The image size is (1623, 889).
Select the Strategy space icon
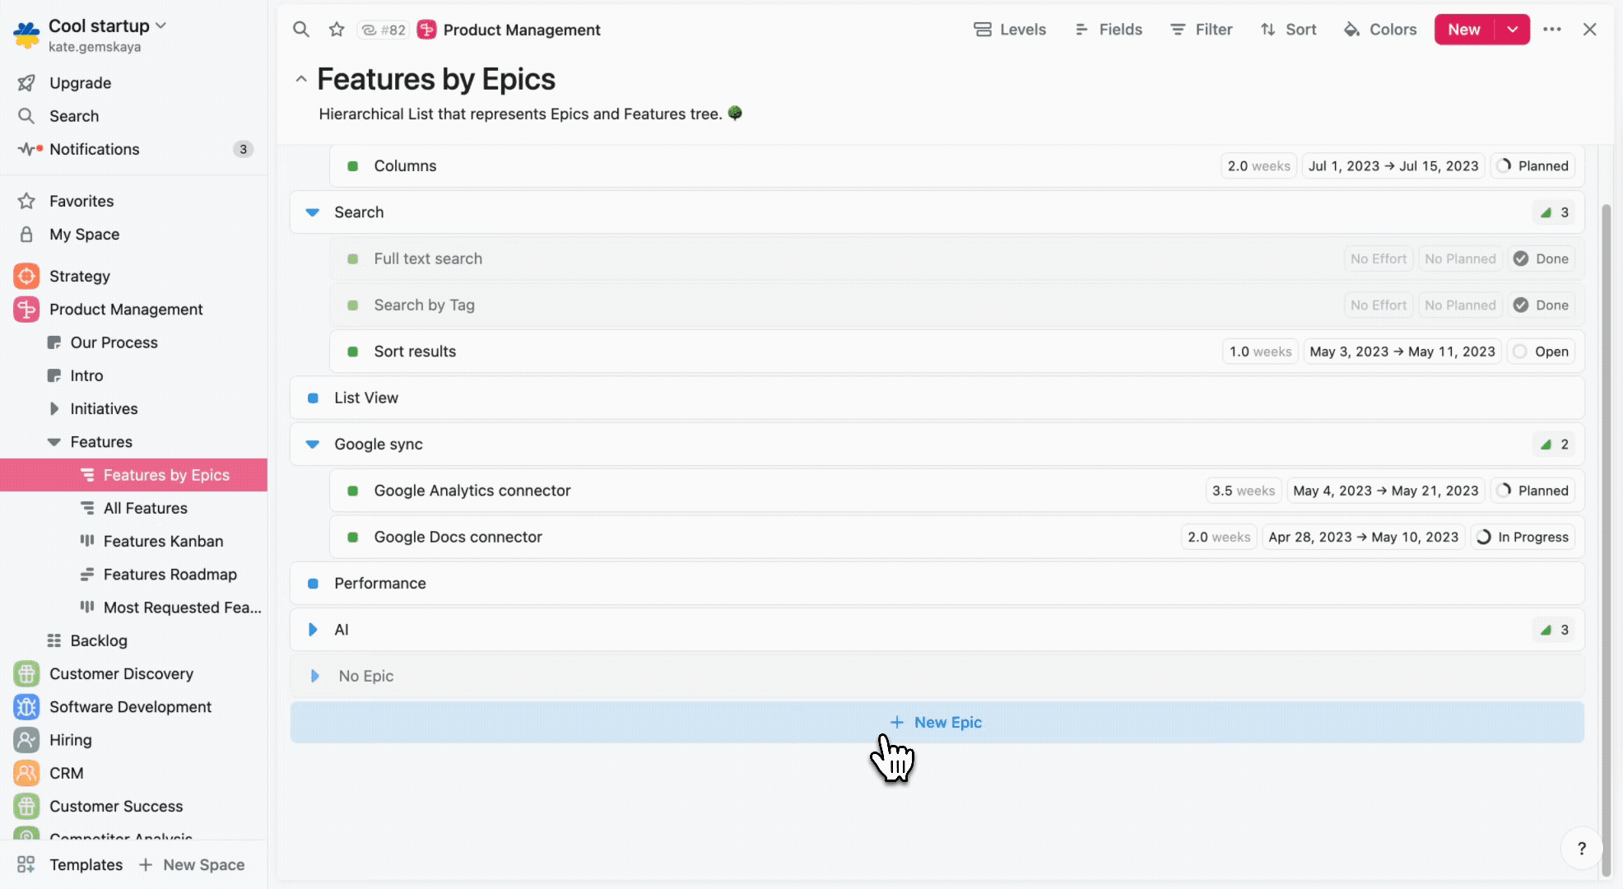[26, 276]
